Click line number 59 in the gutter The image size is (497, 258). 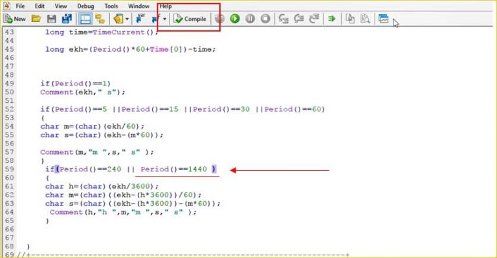tap(10, 169)
